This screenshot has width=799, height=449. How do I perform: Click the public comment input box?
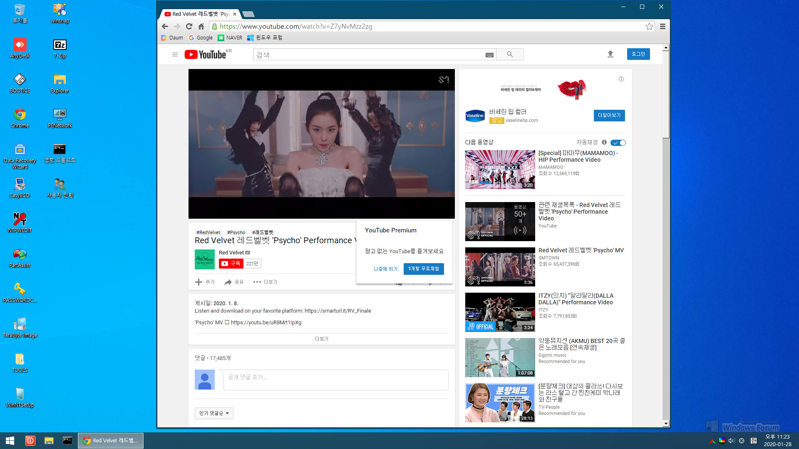[336, 380]
